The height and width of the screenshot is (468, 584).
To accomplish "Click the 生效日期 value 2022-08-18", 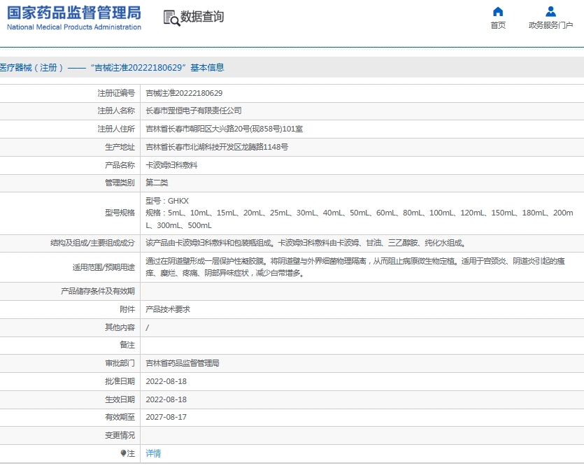I will point(166,399).
